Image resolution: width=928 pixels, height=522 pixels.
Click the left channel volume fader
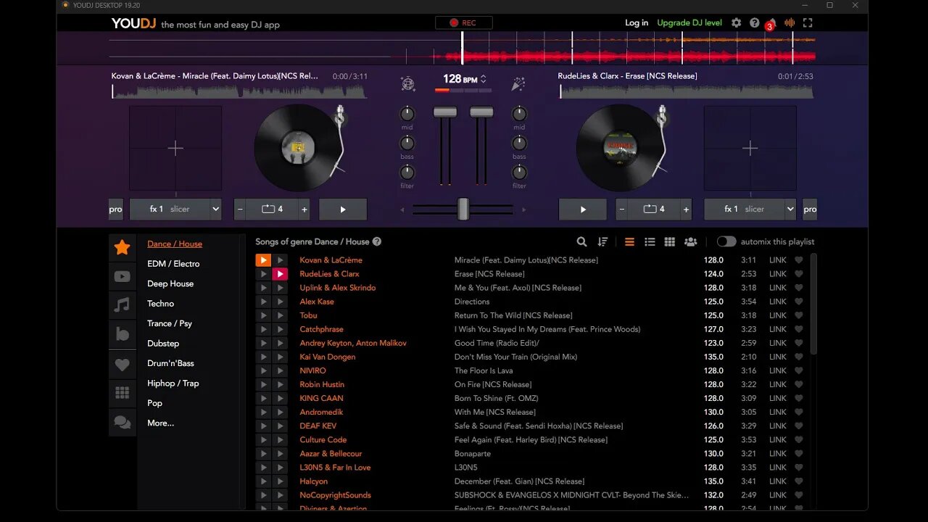point(445,112)
